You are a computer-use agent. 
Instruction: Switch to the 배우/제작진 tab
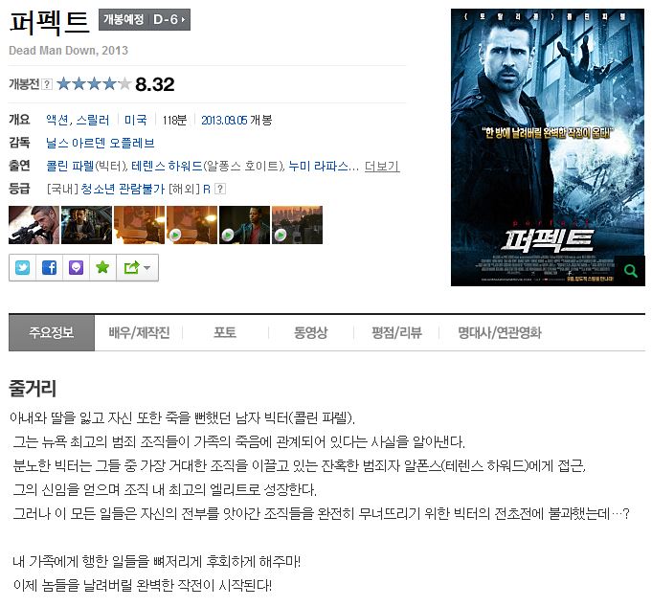(139, 332)
